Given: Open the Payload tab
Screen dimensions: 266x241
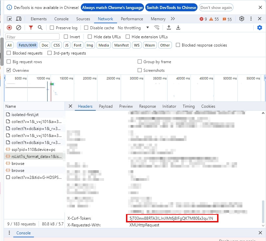Looking at the screenshot, I should [106, 106].
